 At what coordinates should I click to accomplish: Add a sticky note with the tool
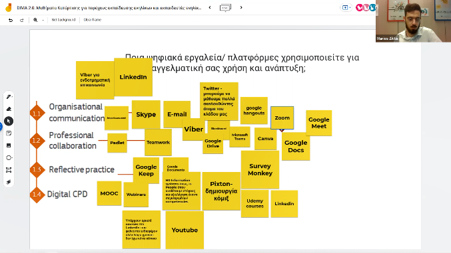9,133
